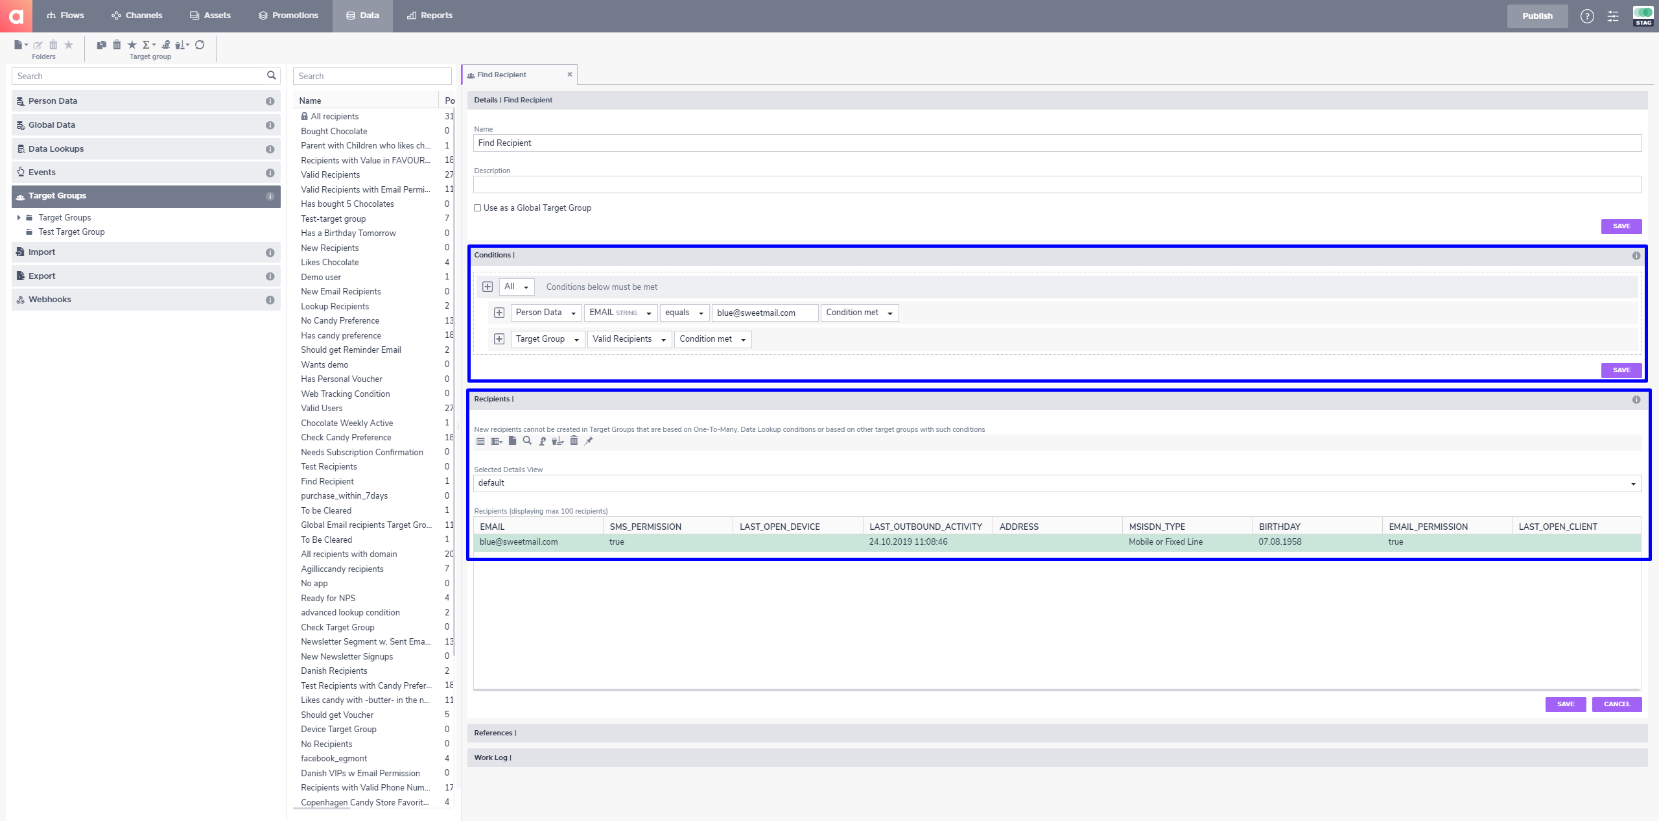1659x821 pixels.
Task: Click the pin icon in Recipients toolbar
Action: 589,441
